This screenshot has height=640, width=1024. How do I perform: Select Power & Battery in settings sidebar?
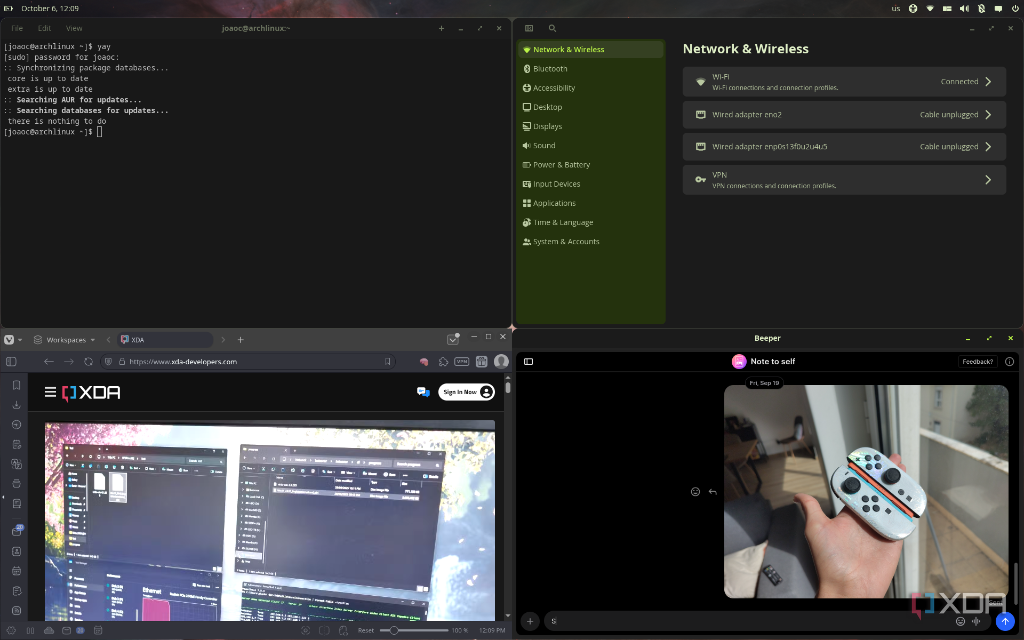coord(590,165)
